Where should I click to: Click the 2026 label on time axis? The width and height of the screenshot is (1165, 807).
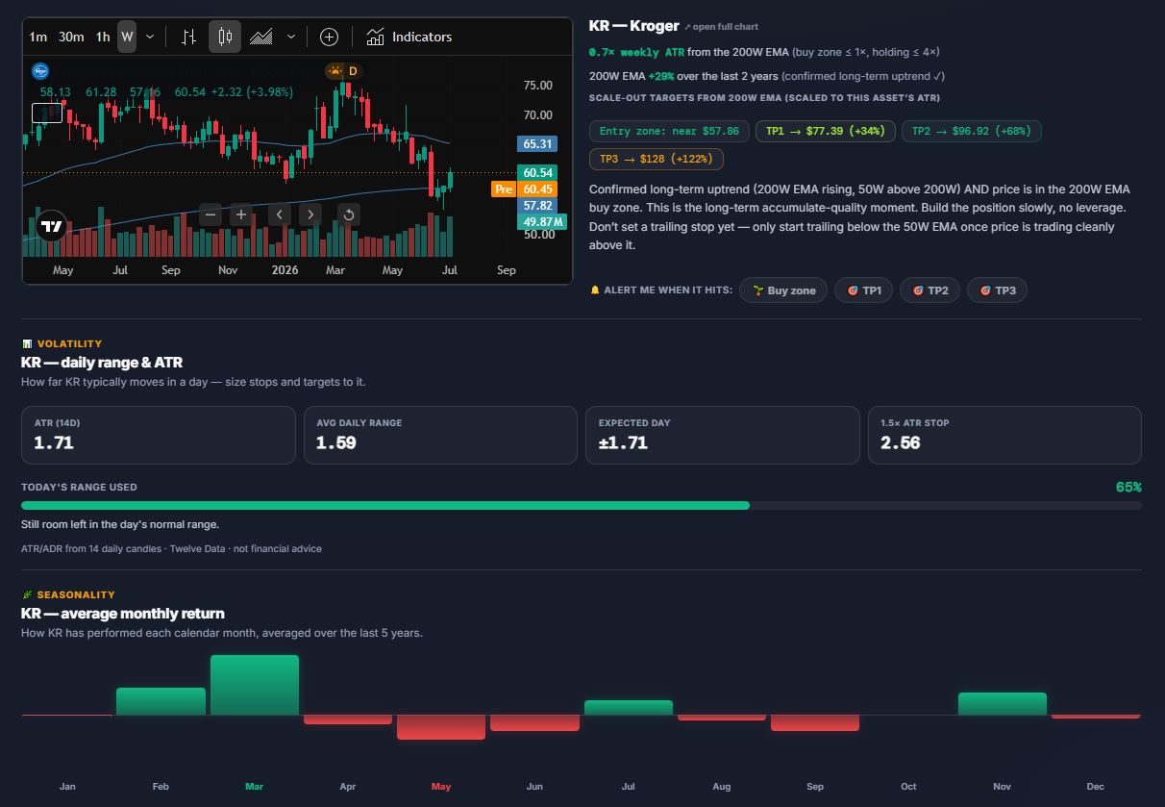(x=285, y=270)
